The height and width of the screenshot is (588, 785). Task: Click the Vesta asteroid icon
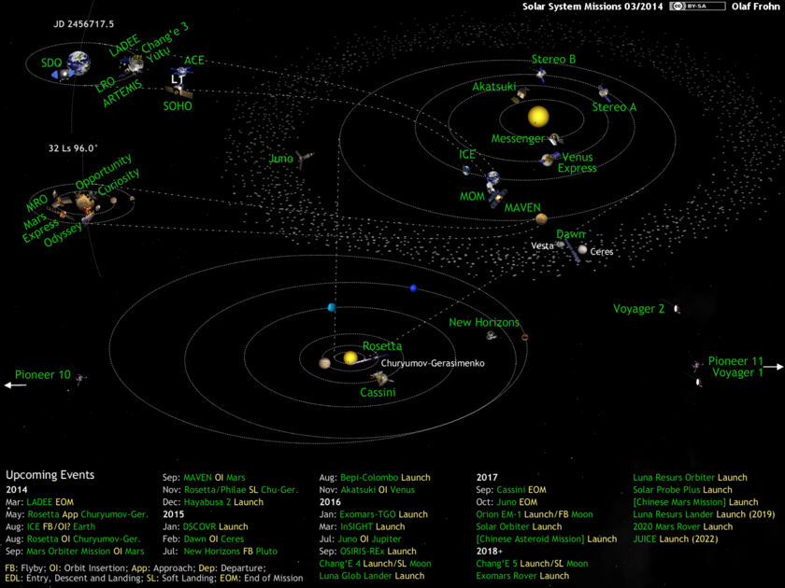(561, 245)
